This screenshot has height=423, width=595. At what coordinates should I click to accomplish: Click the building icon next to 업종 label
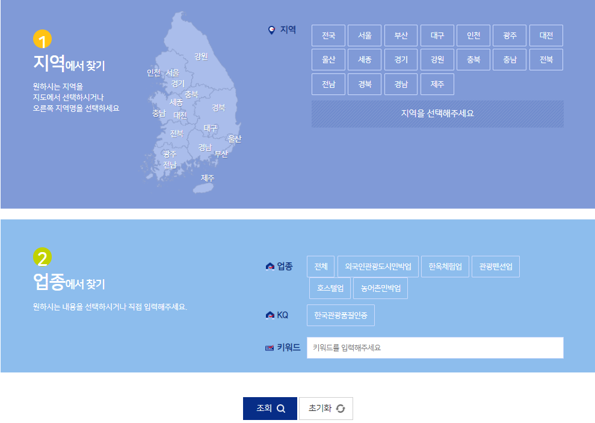271,265
